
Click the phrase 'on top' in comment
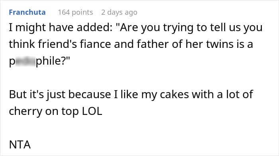[62, 112]
